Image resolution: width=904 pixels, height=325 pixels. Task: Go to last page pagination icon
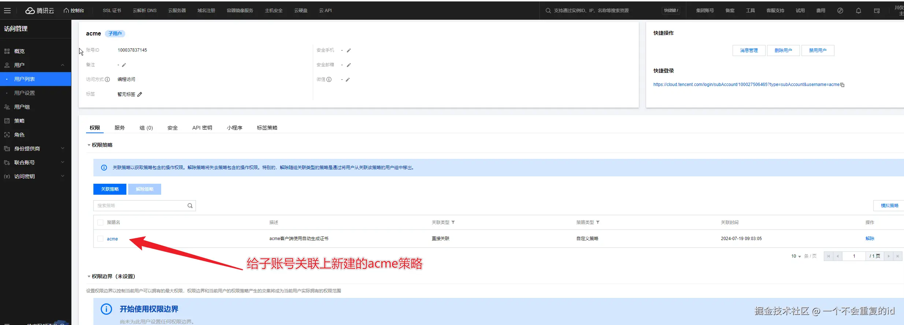point(898,256)
